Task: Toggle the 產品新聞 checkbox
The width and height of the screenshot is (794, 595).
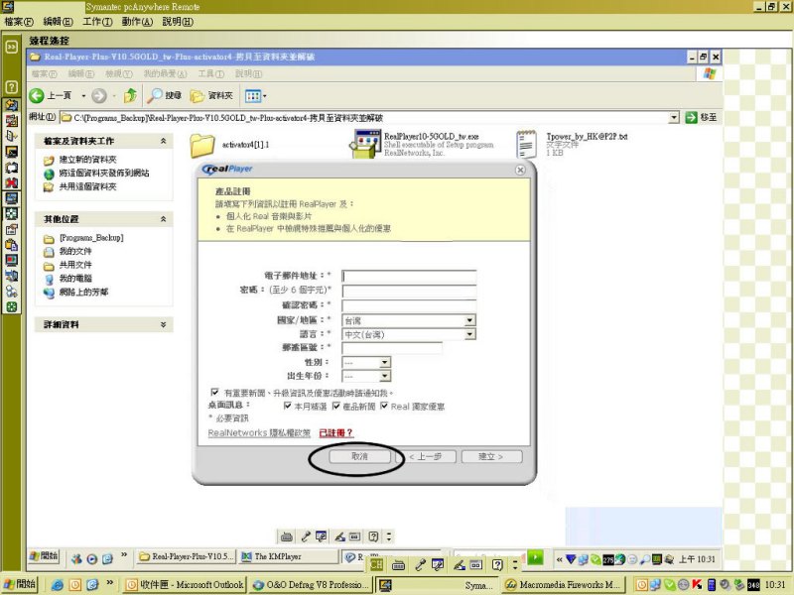Action: [x=336, y=406]
